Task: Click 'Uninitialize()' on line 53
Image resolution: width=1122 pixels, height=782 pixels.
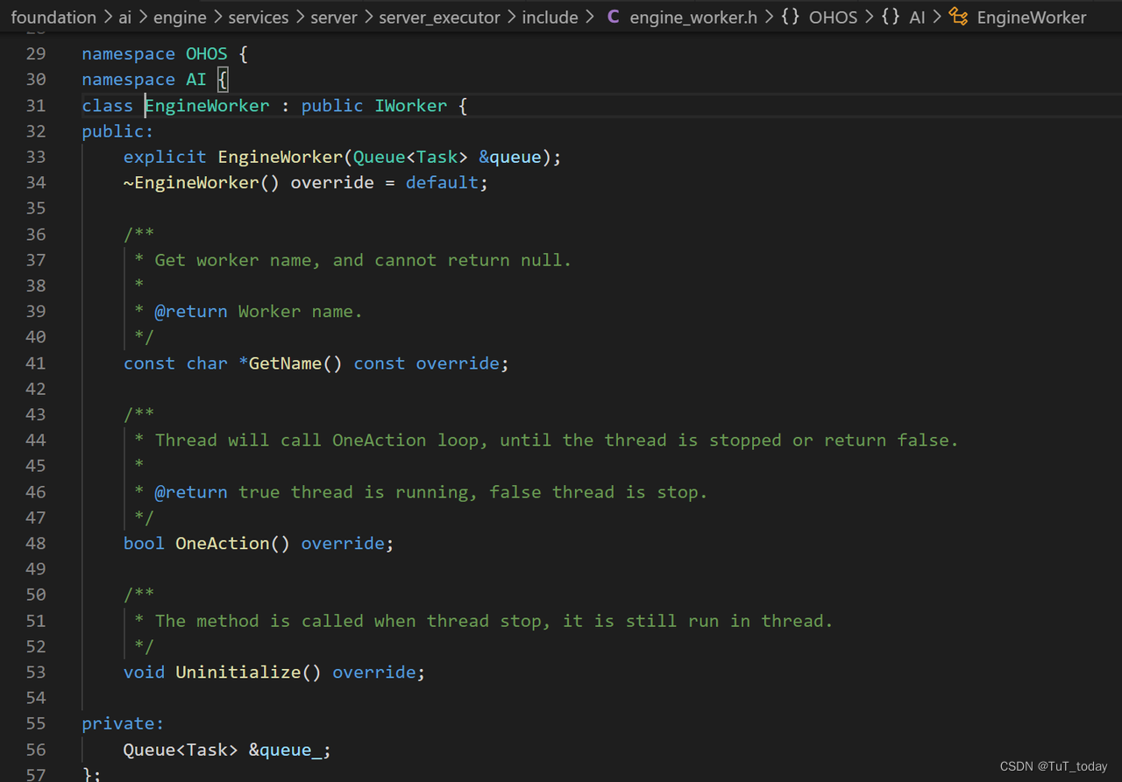Action: 249,672
